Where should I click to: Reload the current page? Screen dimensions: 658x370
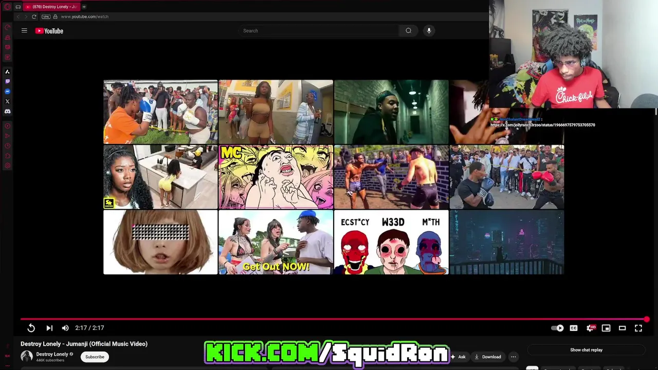[34, 16]
